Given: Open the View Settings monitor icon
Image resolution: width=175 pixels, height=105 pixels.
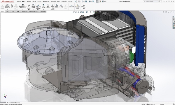Looking at the screenshot, I should [100, 12].
